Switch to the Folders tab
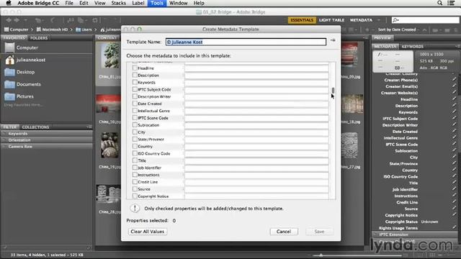Viewport: 461px width, 259px height. [39, 38]
